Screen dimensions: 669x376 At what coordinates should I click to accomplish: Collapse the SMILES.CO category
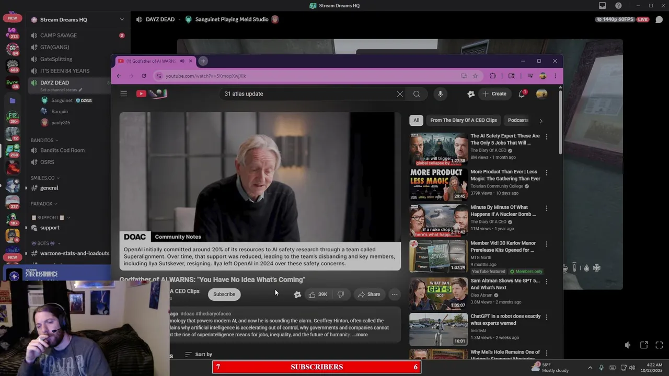click(45, 178)
